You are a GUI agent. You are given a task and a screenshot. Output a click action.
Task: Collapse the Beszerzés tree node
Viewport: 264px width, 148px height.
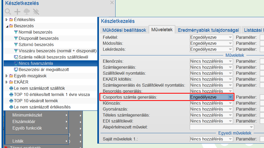tap(7, 26)
